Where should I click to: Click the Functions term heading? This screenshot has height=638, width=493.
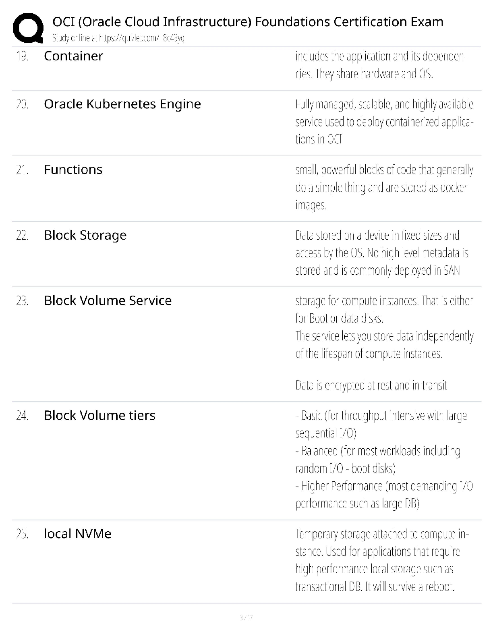click(x=73, y=170)
